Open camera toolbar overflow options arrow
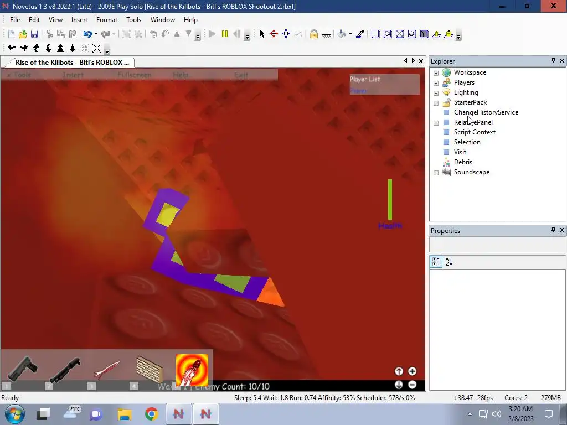 click(x=107, y=49)
